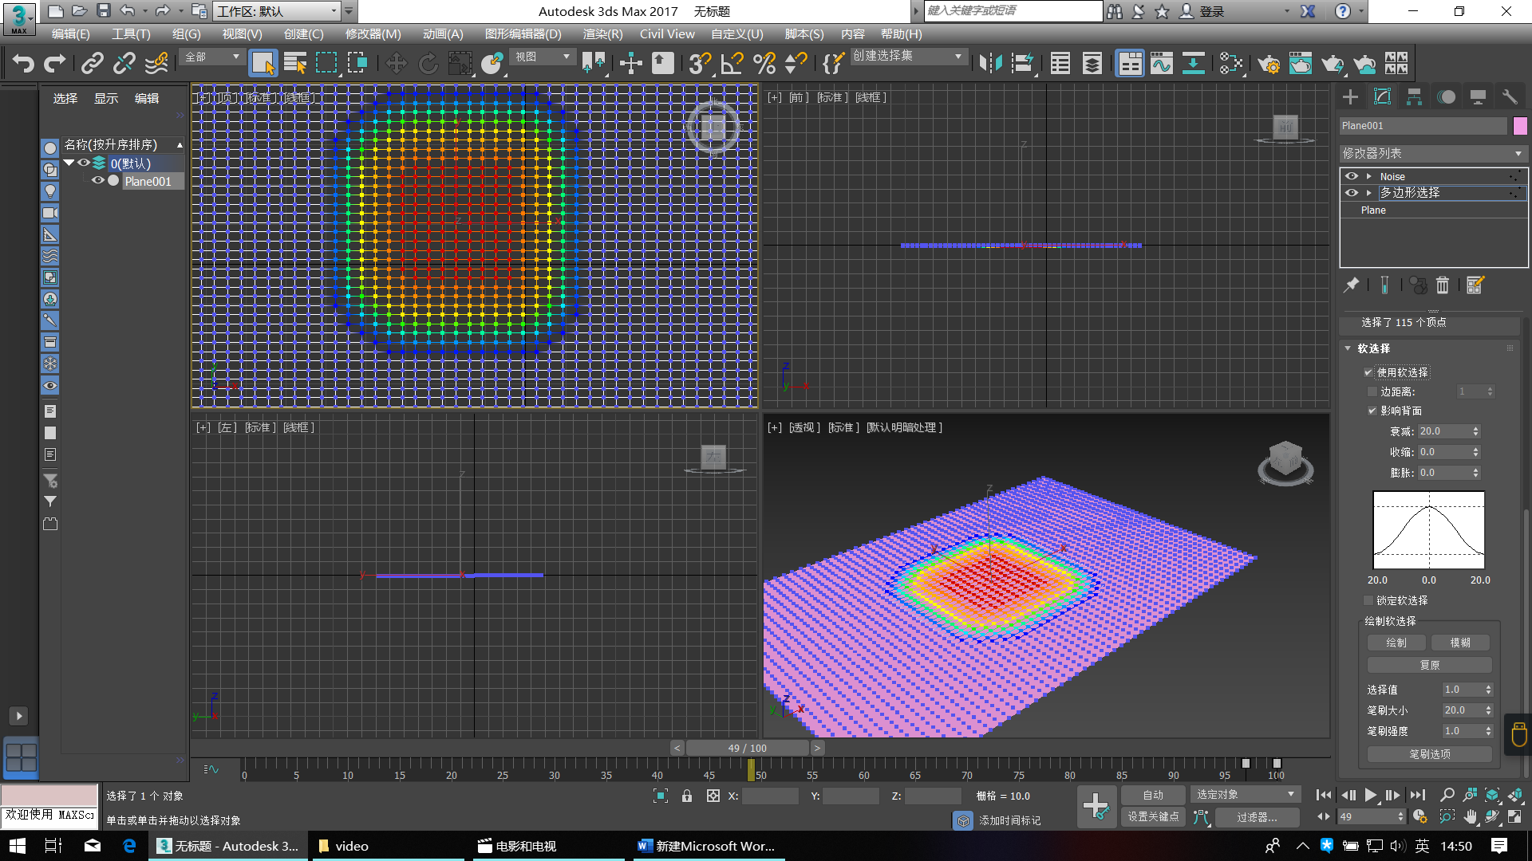Click the Undo arrow in main toolbar
Image resolution: width=1532 pixels, height=861 pixels.
coord(23,63)
